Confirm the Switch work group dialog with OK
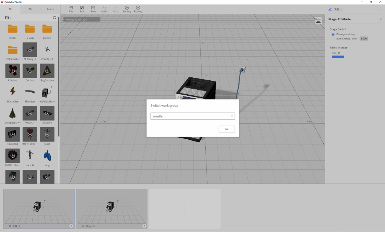The width and height of the screenshot is (385, 232). coord(227,129)
